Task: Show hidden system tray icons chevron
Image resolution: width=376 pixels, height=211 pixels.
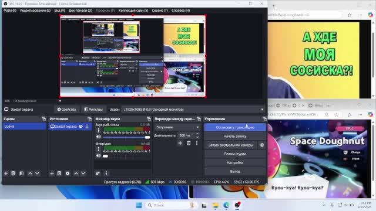Action: [324, 205]
